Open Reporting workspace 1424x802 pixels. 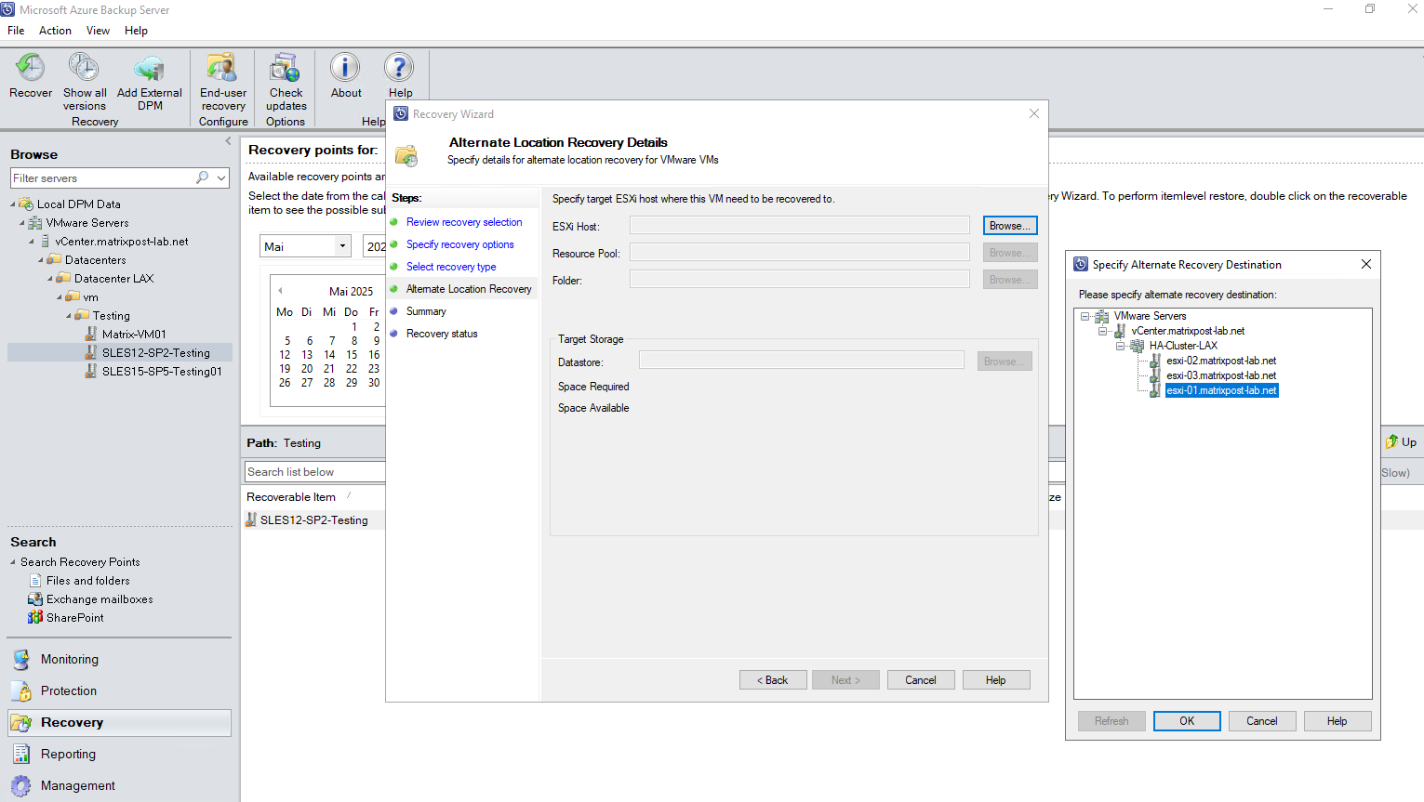(68, 754)
